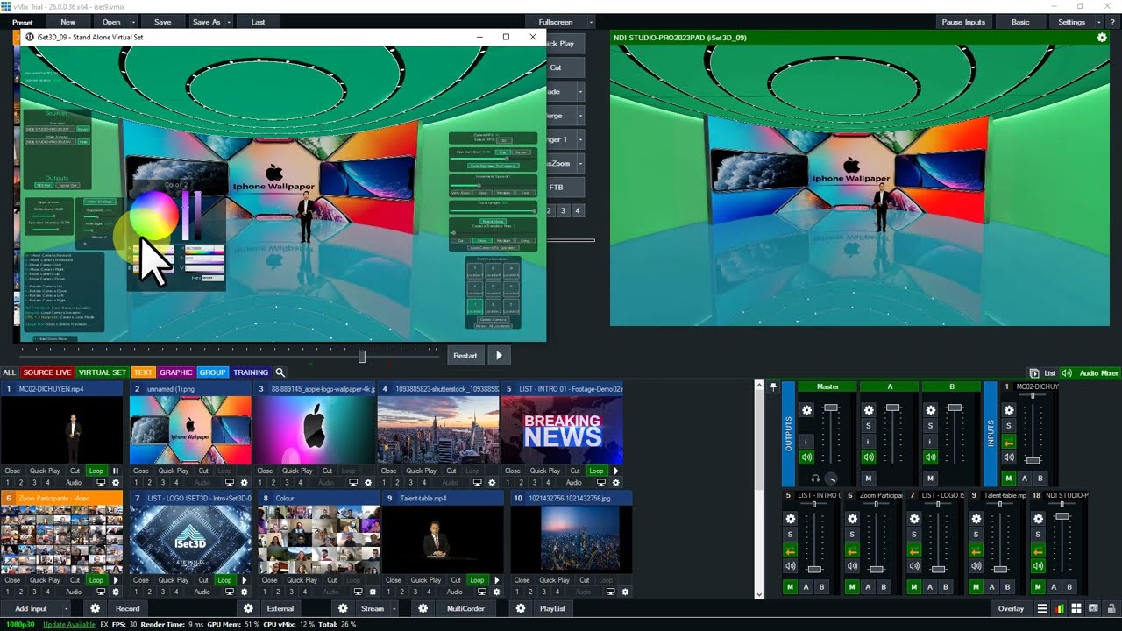
Task: Open the Fade transition dropdown arrow
Action: point(579,91)
